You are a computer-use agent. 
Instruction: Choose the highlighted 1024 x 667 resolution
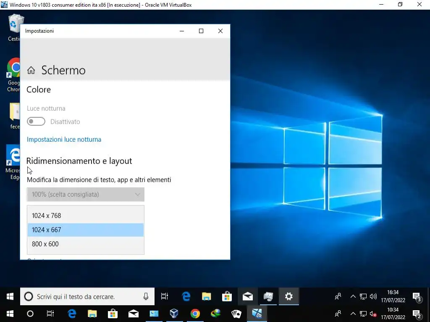pos(86,230)
